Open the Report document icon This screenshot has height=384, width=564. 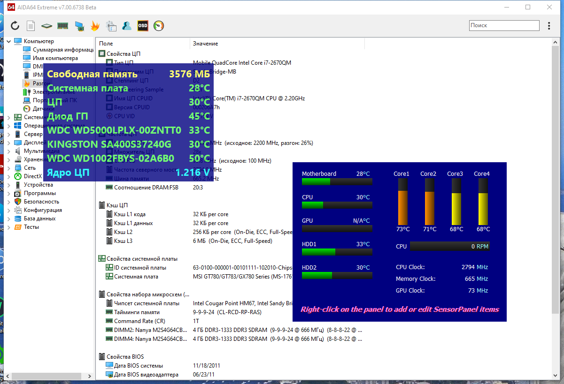tap(31, 26)
